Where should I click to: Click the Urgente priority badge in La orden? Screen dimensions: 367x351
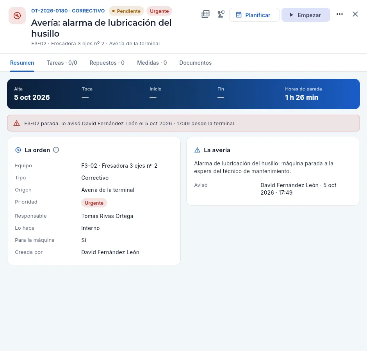94,203
